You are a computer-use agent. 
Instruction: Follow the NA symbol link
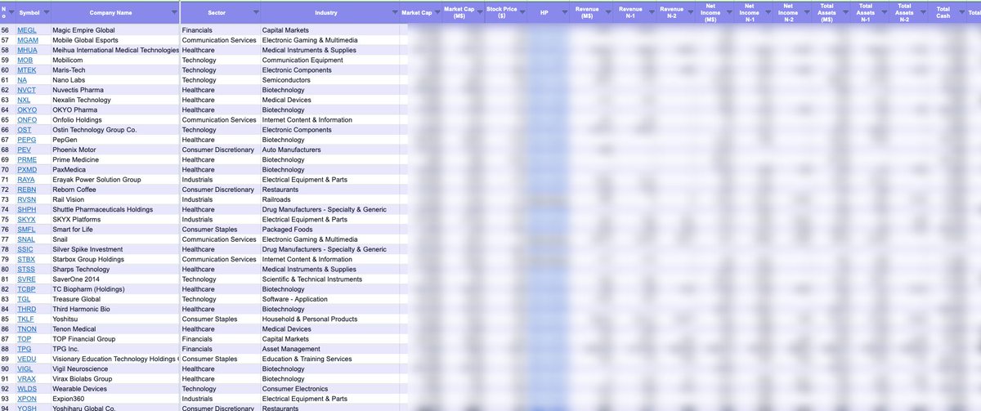pos(22,80)
